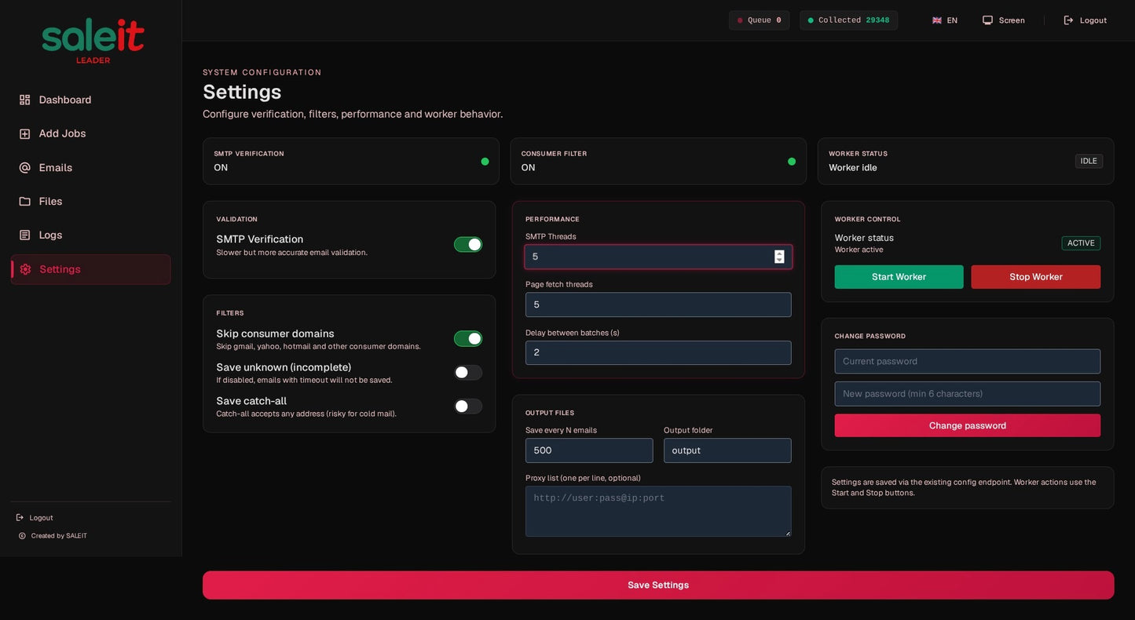This screenshot has width=1135, height=620.
Task: Click the Add Jobs plus icon
Action: pyautogui.click(x=24, y=133)
